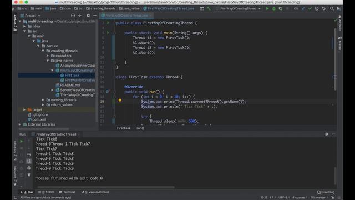This screenshot has height=200, width=355.
Task: Expand the return_values package
Action: click(x=43, y=105)
